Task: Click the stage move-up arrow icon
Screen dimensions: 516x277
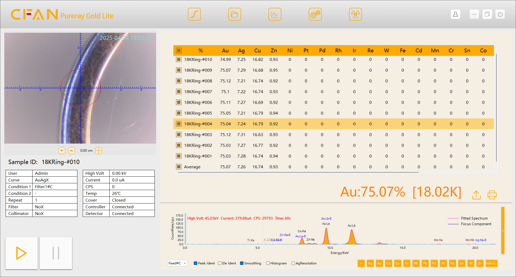Action: tap(71, 151)
